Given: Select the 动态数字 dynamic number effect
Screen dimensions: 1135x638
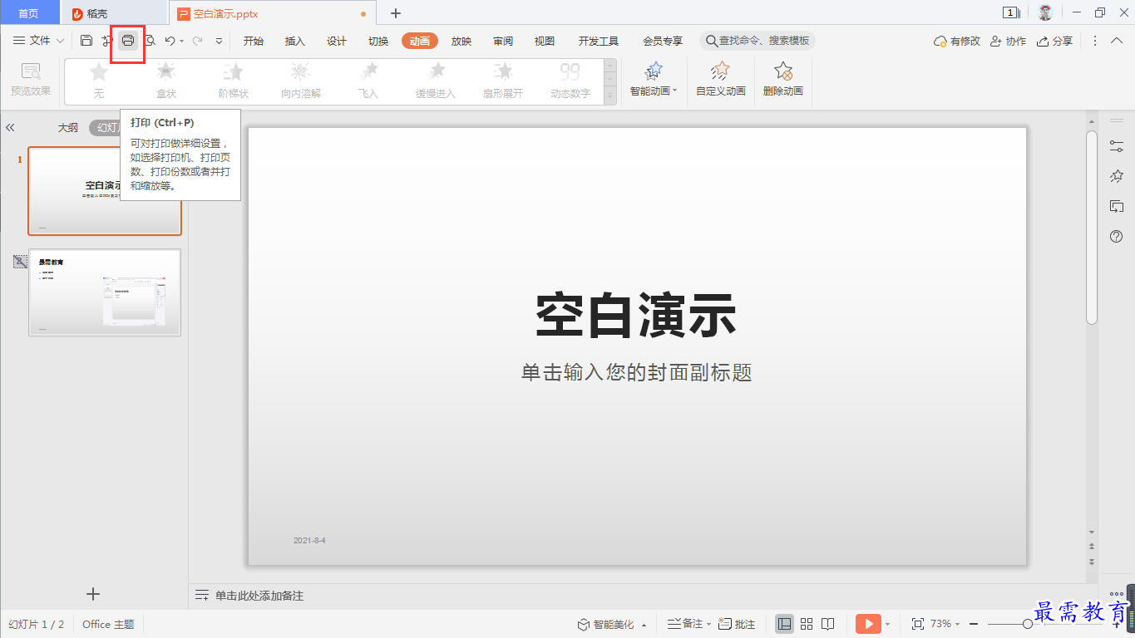Looking at the screenshot, I should pos(570,81).
